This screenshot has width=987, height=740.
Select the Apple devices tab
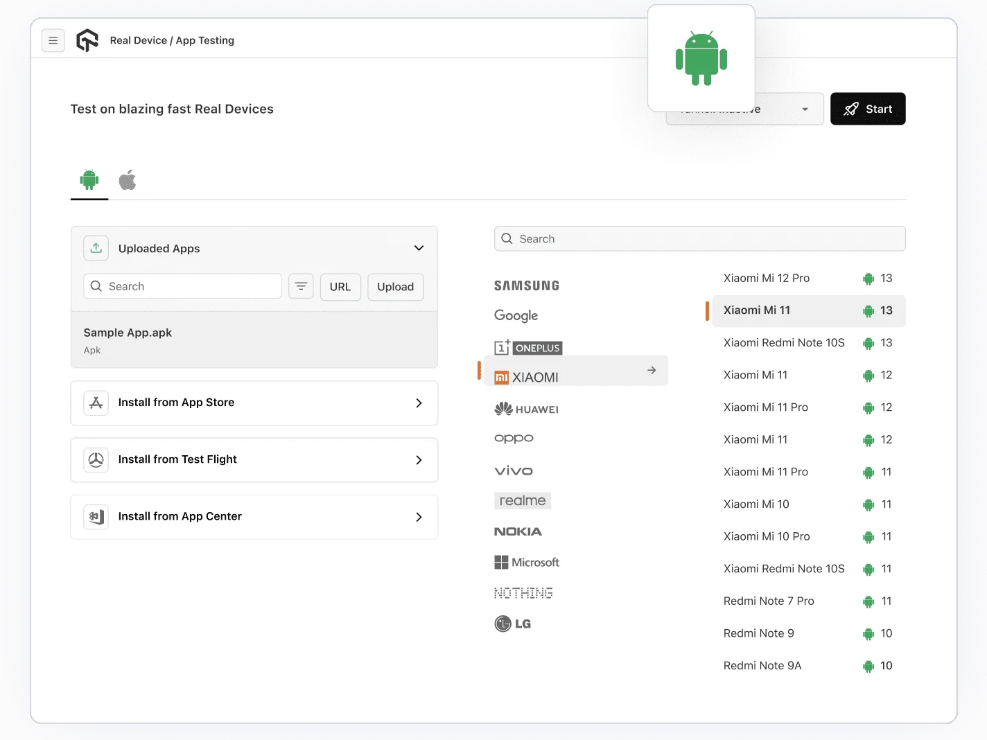point(128,180)
